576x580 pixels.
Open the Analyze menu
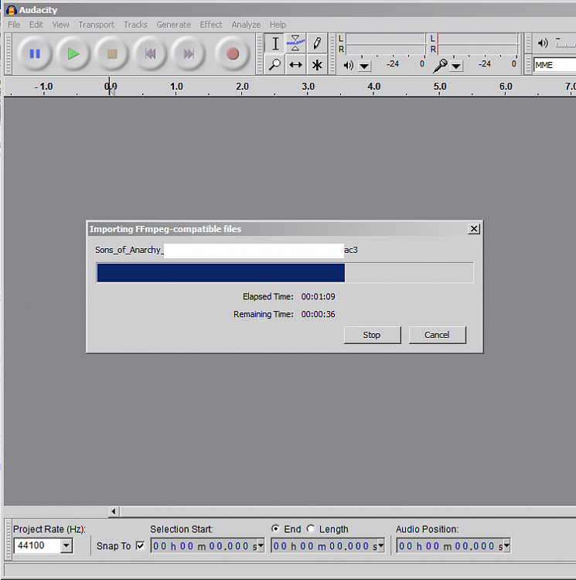(x=246, y=25)
